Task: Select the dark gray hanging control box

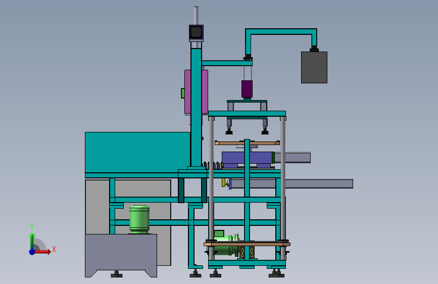Action: (314, 67)
